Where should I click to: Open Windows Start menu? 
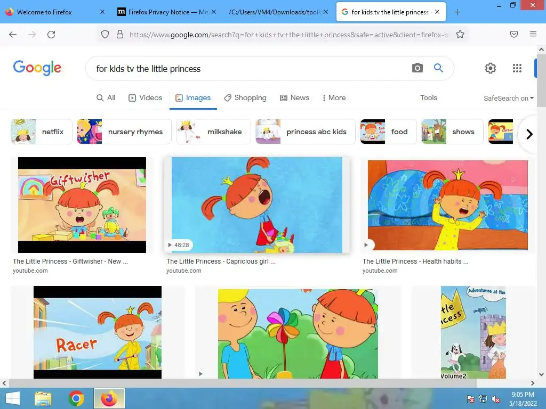pyautogui.click(x=13, y=398)
